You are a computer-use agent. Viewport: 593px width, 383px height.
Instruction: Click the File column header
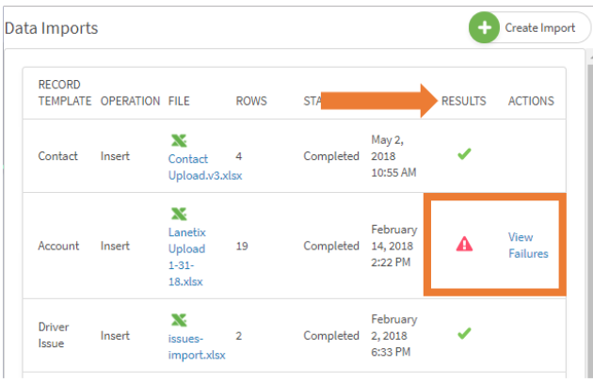coord(179,101)
